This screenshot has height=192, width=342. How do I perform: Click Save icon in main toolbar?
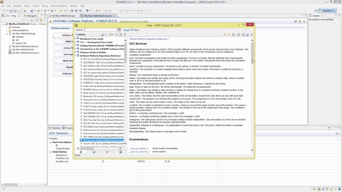[x=11, y=11]
